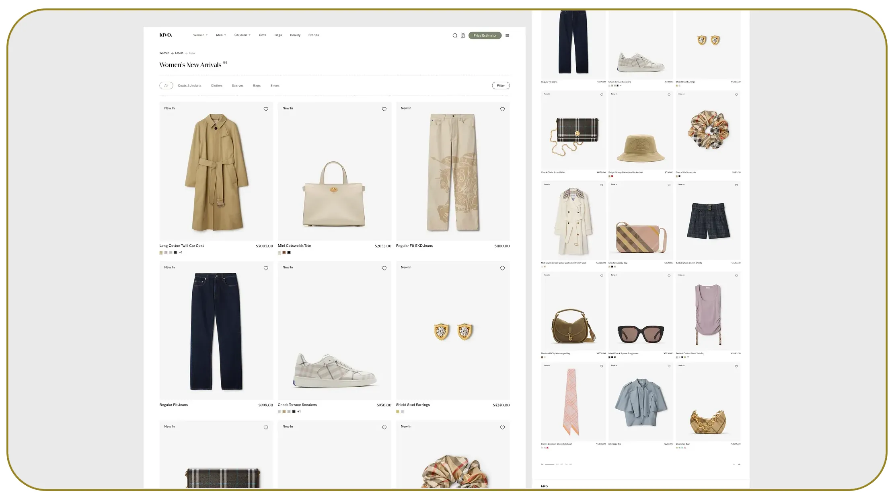Favorite Check Chain Strap Wallet in right panel

(602, 95)
